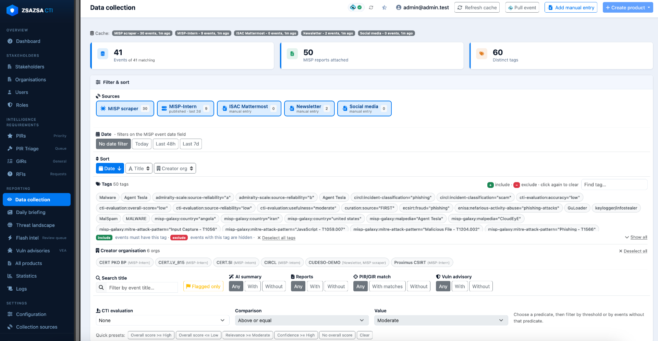Click the Clear quick preset button

(365, 335)
